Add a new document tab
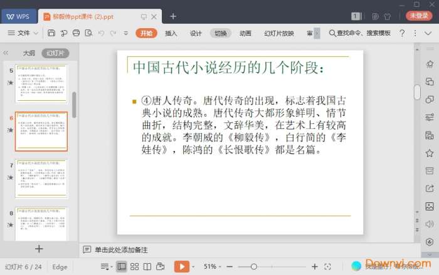 173,16
